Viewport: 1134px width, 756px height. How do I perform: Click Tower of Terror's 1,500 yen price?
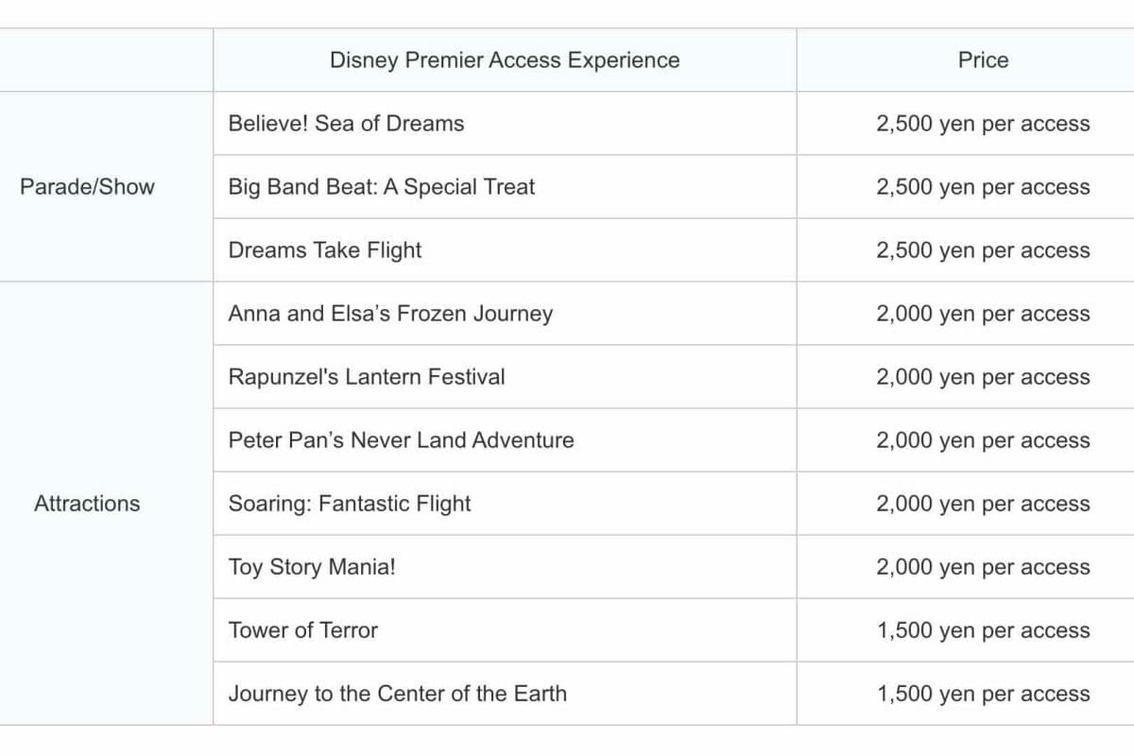(x=983, y=630)
